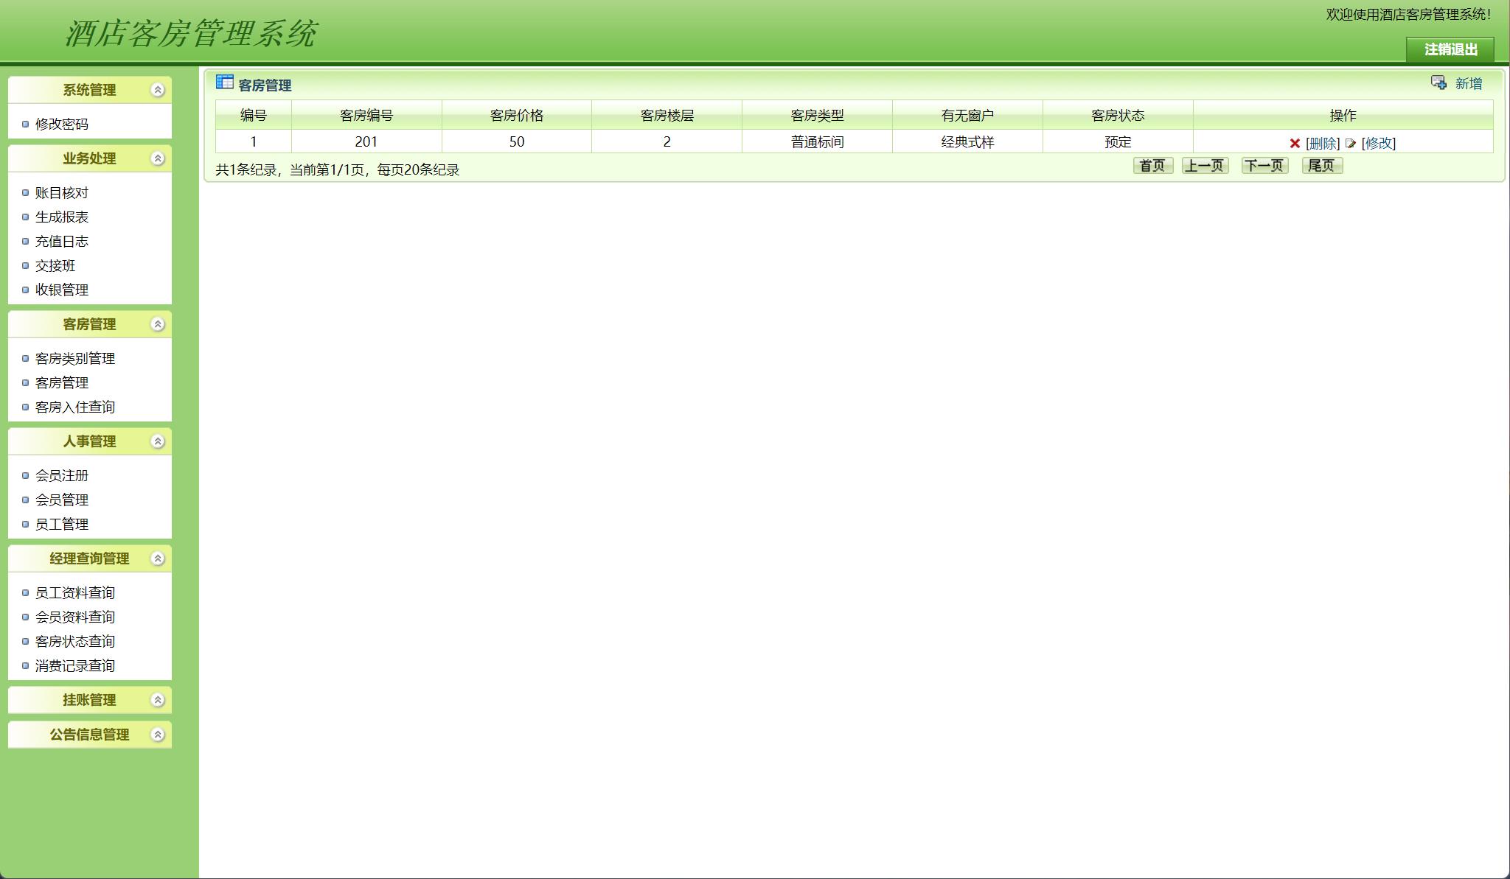Viewport: 1510px width, 879px height.
Task: Expand the 公告信息管理 section
Action: [x=157, y=735]
